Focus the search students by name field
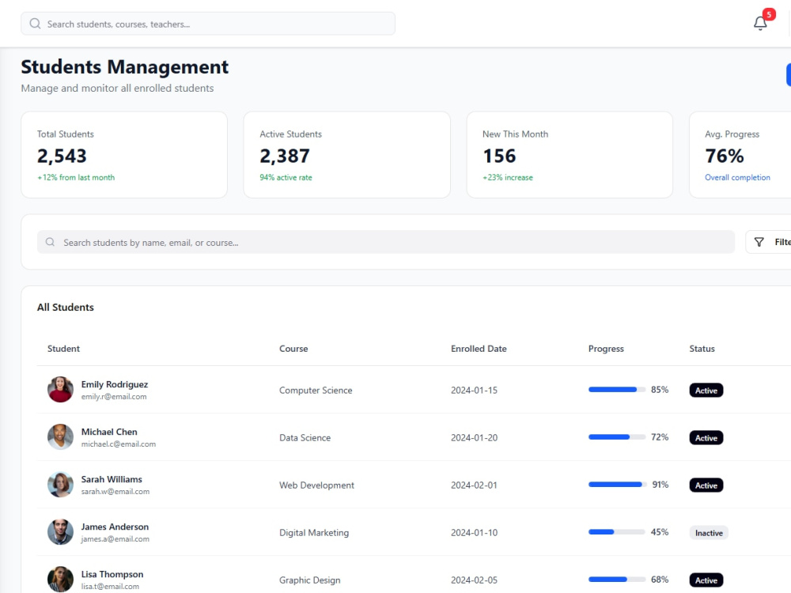The width and height of the screenshot is (791, 593). point(386,242)
